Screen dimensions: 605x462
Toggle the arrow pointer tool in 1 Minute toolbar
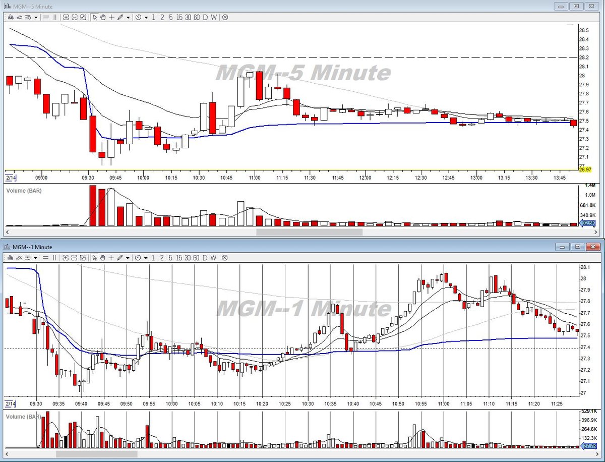(x=95, y=258)
